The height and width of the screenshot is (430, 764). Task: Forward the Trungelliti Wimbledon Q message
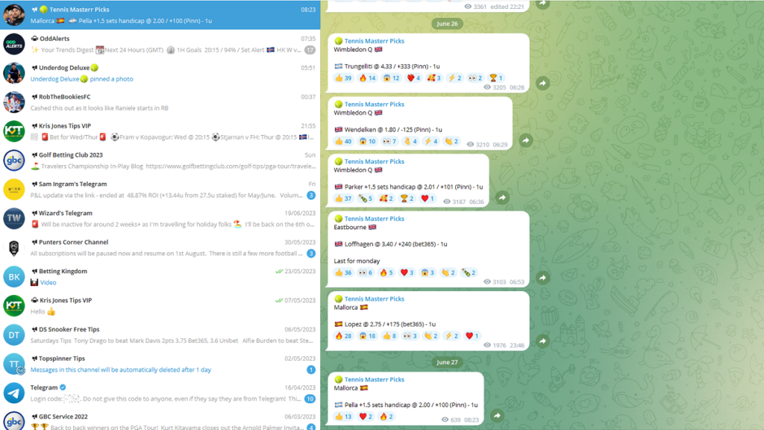pyautogui.click(x=543, y=84)
